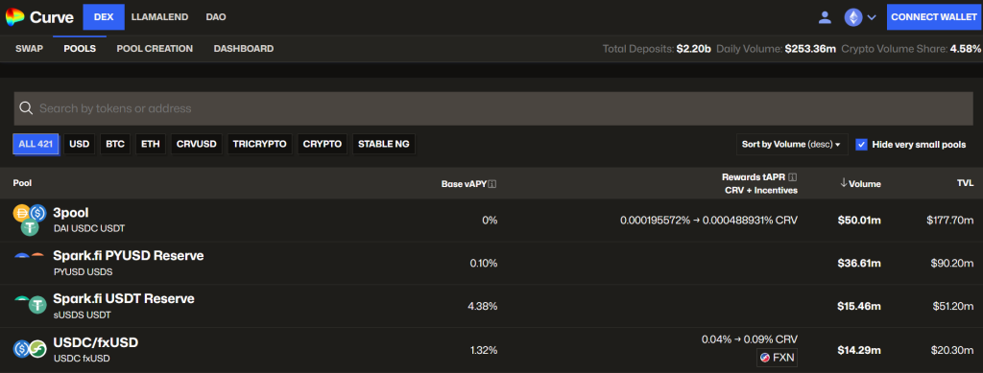The height and width of the screenshot is (373, 983).
Task: Click the search magnifier icon
Action: (x=26, y=108)
